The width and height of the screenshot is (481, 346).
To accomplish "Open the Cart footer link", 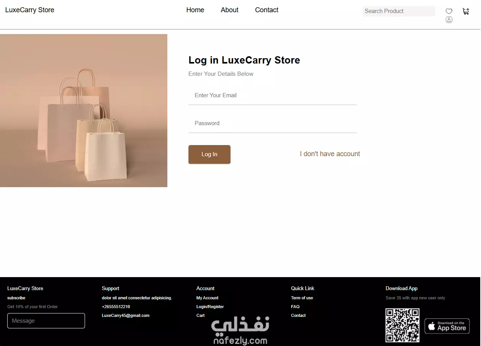I will coord(200,315).
